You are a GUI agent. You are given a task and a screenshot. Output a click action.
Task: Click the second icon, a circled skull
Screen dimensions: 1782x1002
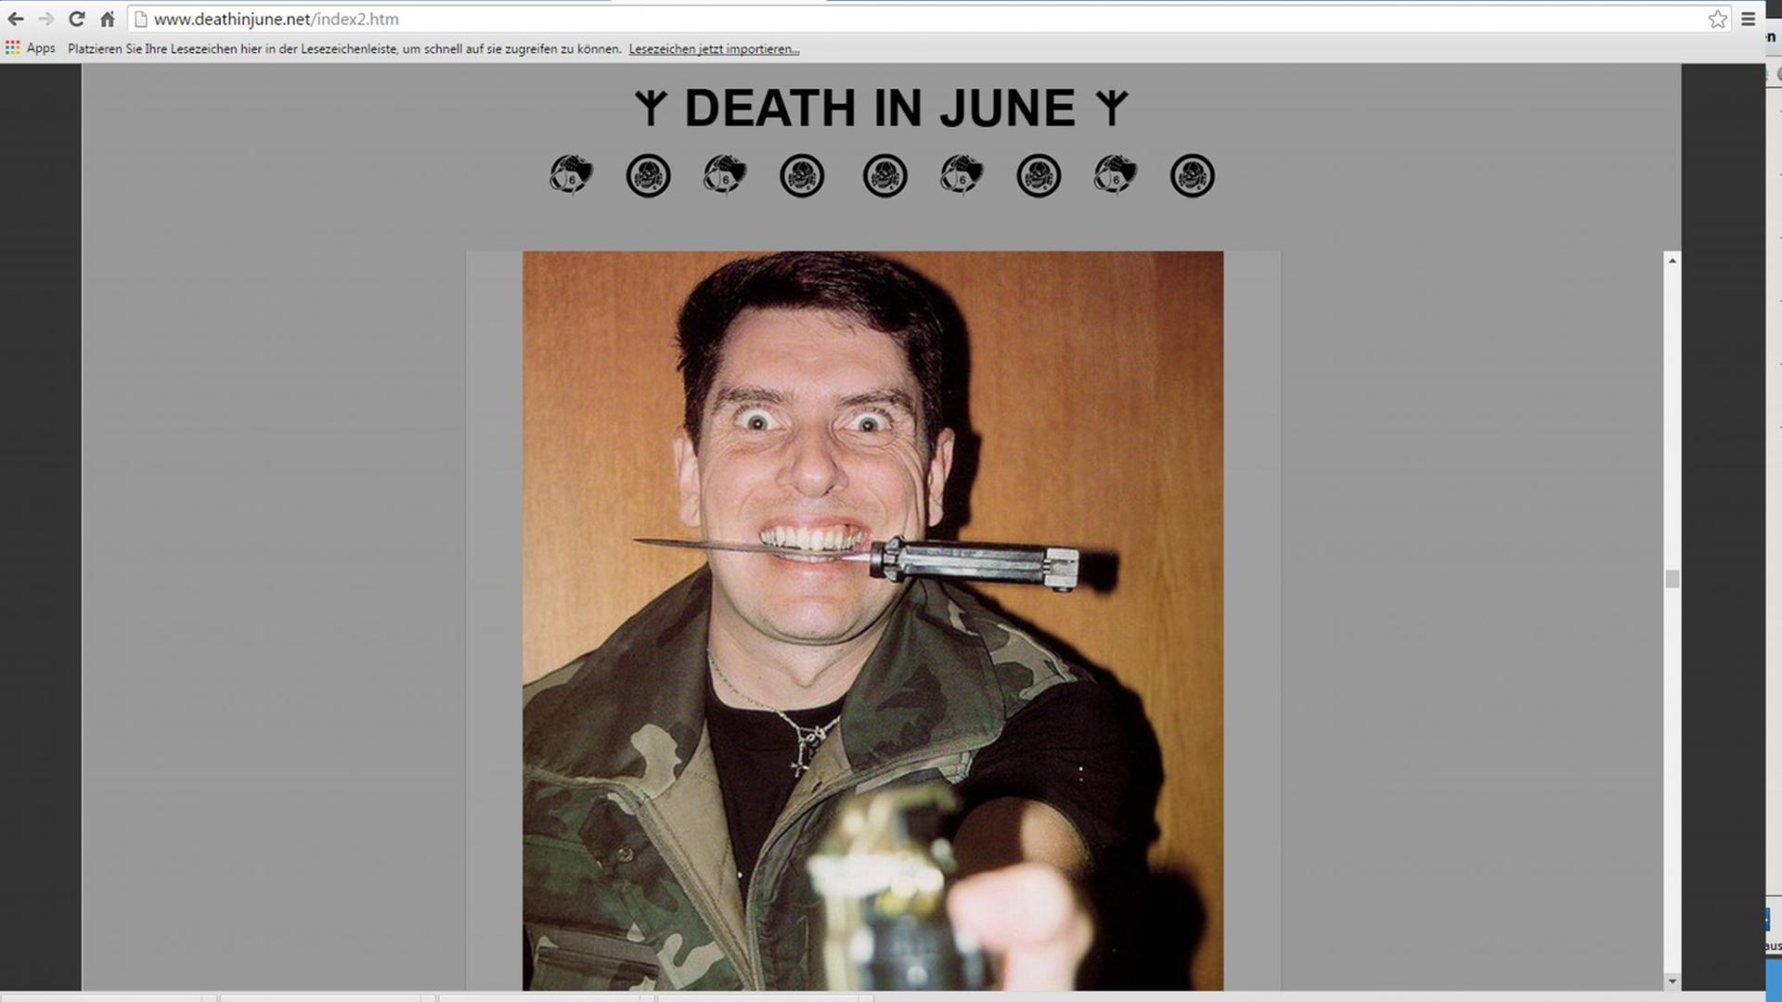648,175
